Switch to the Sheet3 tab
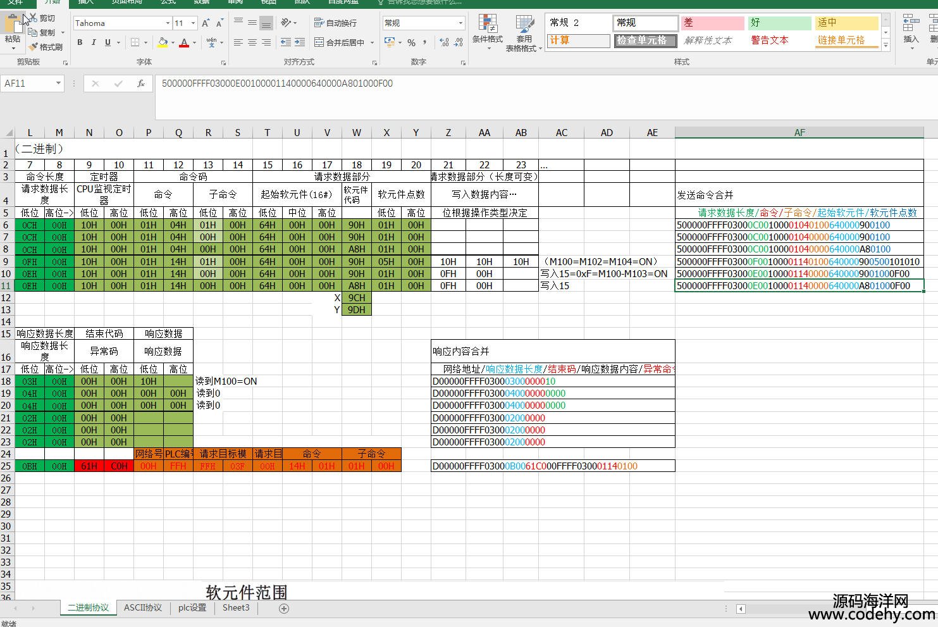Screen dimensions: 938x627 pyautogui.click(x=236, y=607)
